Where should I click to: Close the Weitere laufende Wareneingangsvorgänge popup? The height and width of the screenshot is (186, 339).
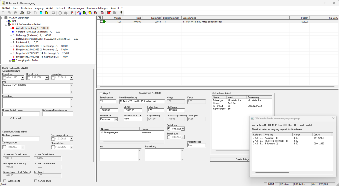pyautogui.click(x=333, y=118)
